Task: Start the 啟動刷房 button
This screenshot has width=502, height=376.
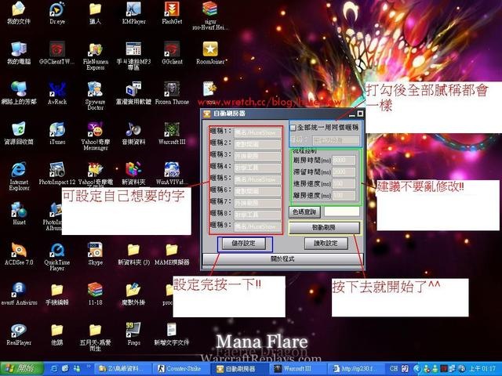Action: click(x=324, y=228)
